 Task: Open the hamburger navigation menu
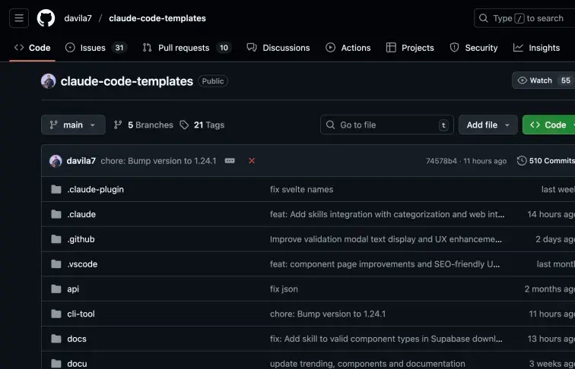coord(19,18)
